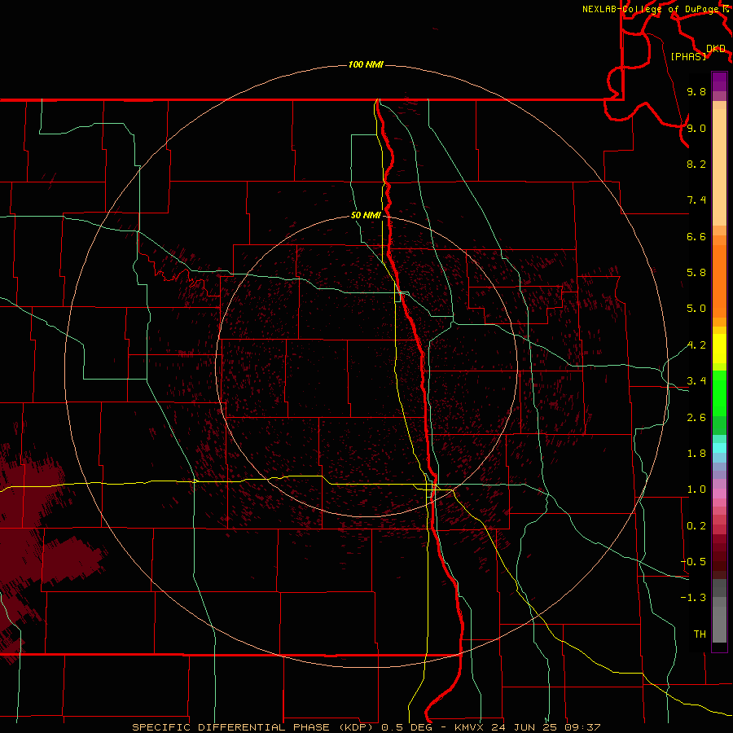
Task: Select the cyan band near 1.8
Action: coord(719,448)
